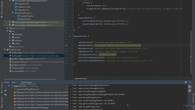Expand the values folder

[10, 43]
